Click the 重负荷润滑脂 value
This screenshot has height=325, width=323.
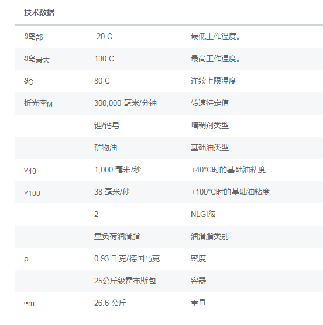tap(117, 236)
